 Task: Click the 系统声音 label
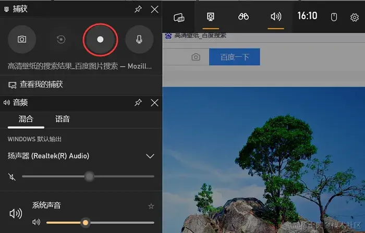coord(46,205)
